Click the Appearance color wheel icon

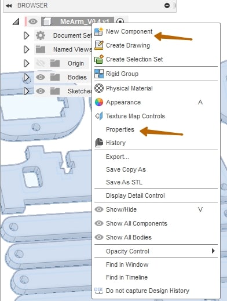point(99,102)
